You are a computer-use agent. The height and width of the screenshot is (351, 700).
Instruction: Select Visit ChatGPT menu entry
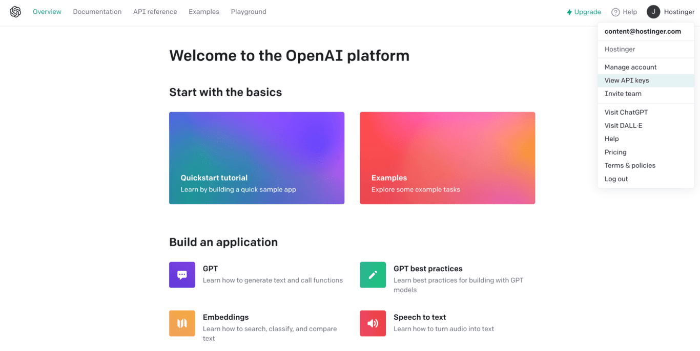click(626, 112)
